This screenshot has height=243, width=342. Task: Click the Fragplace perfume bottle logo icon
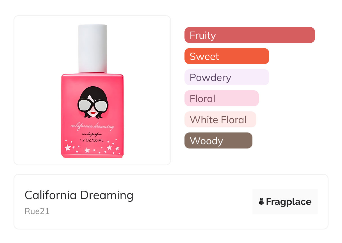tap(261, 202)
